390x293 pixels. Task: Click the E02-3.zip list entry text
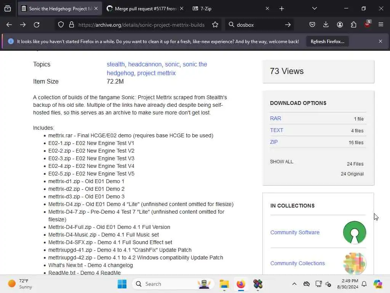tap(91, 158)
